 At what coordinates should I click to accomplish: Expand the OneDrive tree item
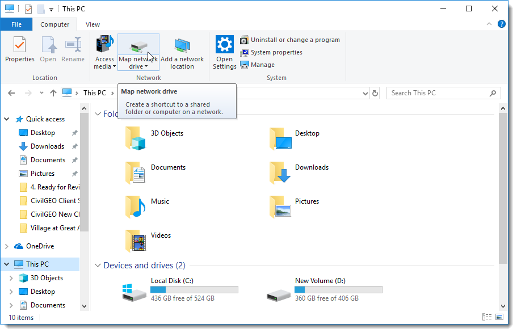[x=6, y=246]
